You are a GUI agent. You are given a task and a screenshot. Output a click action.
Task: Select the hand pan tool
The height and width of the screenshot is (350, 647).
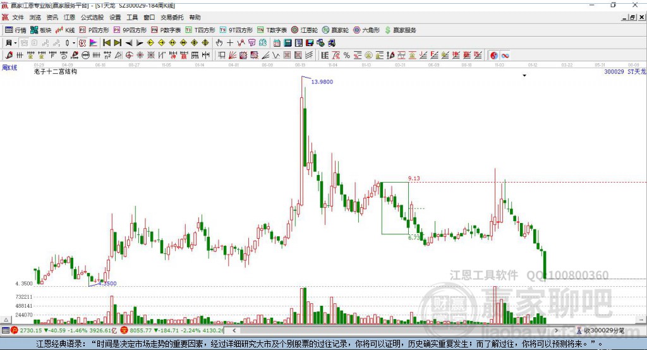(219, 43)
